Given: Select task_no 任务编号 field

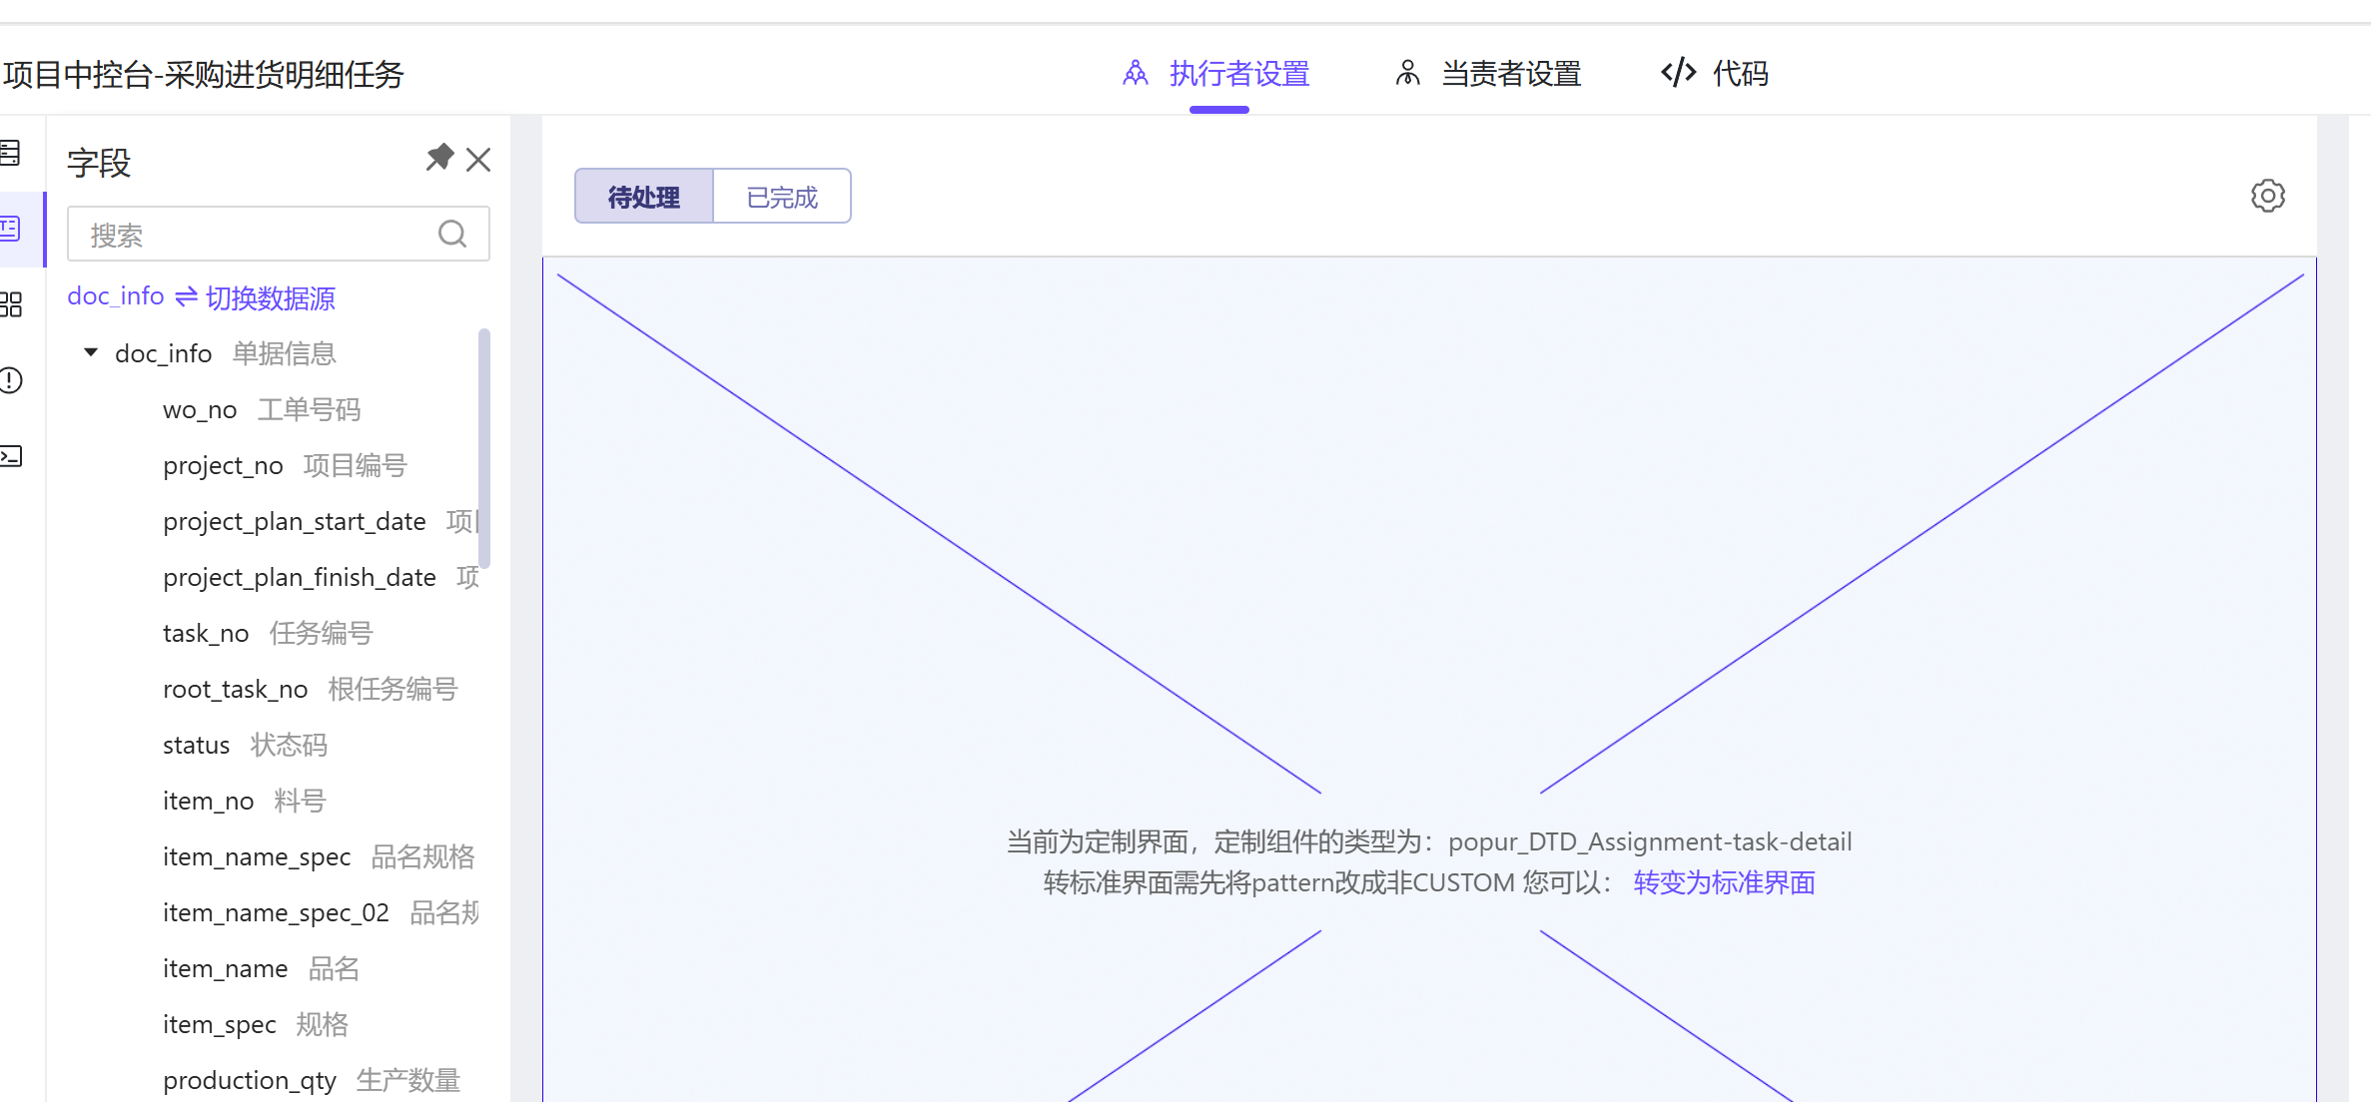Looking at the screenshot, I should coord(268,633).
